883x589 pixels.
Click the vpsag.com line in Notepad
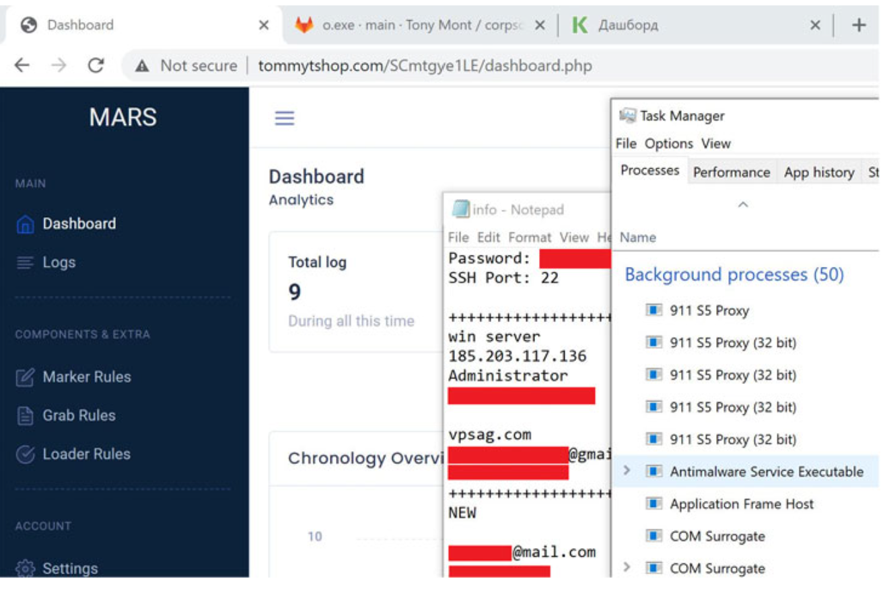(490, 435)
